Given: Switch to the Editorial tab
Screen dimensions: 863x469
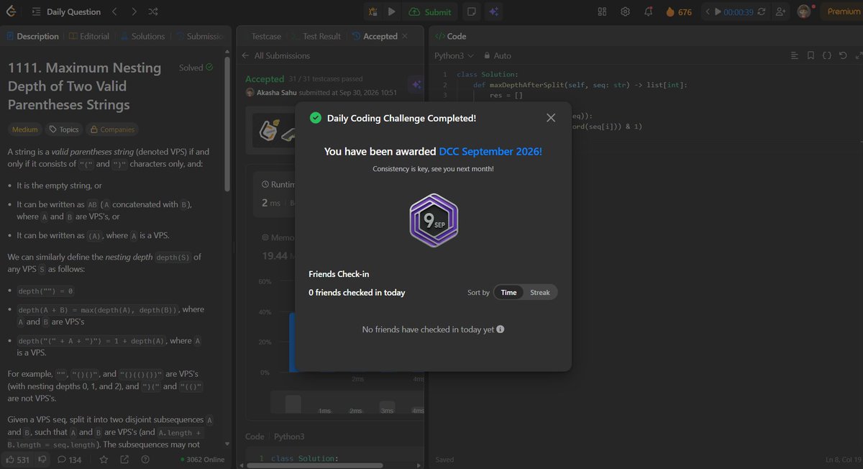Looking at the screenshot, I should pos(90,36).
